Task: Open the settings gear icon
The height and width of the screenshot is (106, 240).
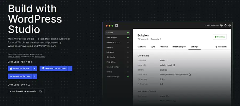Action: click(225, 25)
